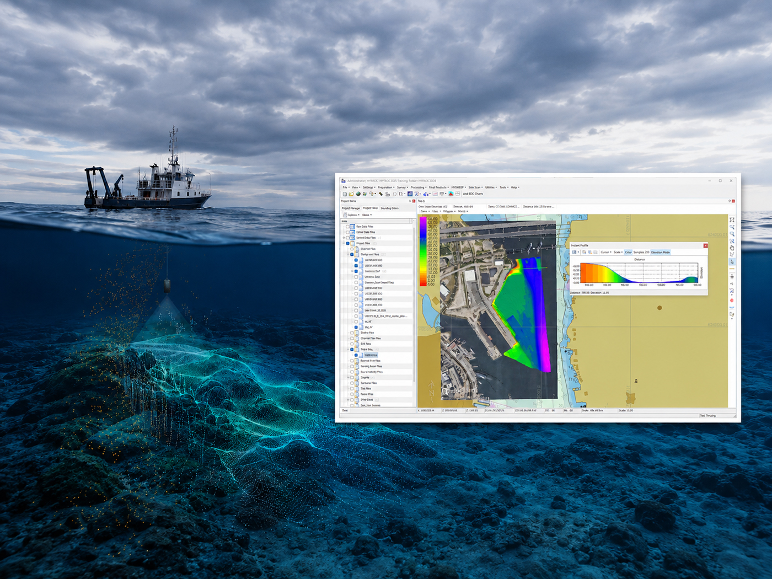Close the Instant Profile window
The width and height of the screenshot is (772, 579).
coord(705,245)
